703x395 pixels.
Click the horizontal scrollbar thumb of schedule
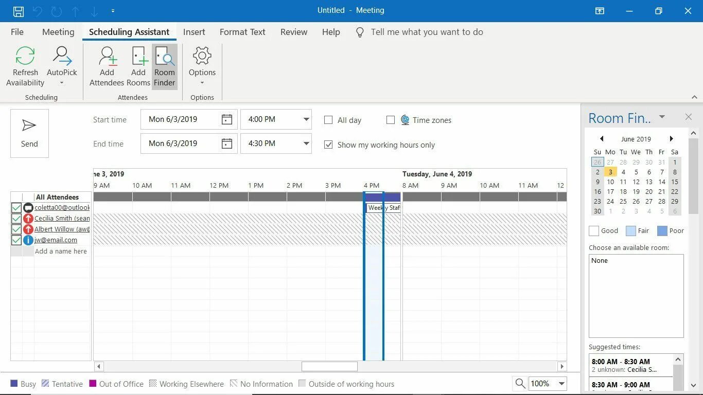click(329, 367)
